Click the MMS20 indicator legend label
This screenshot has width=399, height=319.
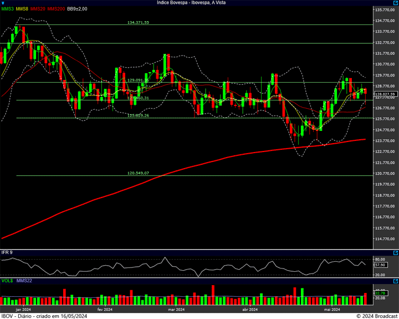[38, 9]
